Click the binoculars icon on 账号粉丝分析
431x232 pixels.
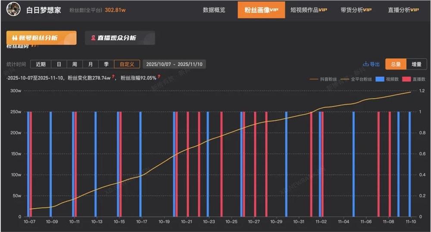pyautogui.click(x=15, y=38)
